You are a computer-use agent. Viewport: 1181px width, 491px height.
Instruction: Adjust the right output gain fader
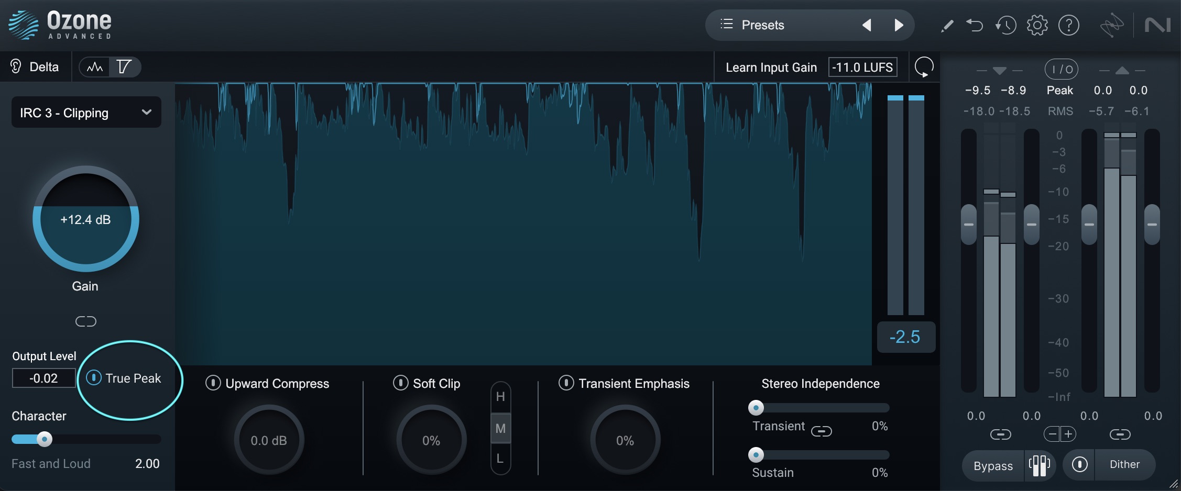1152,224
